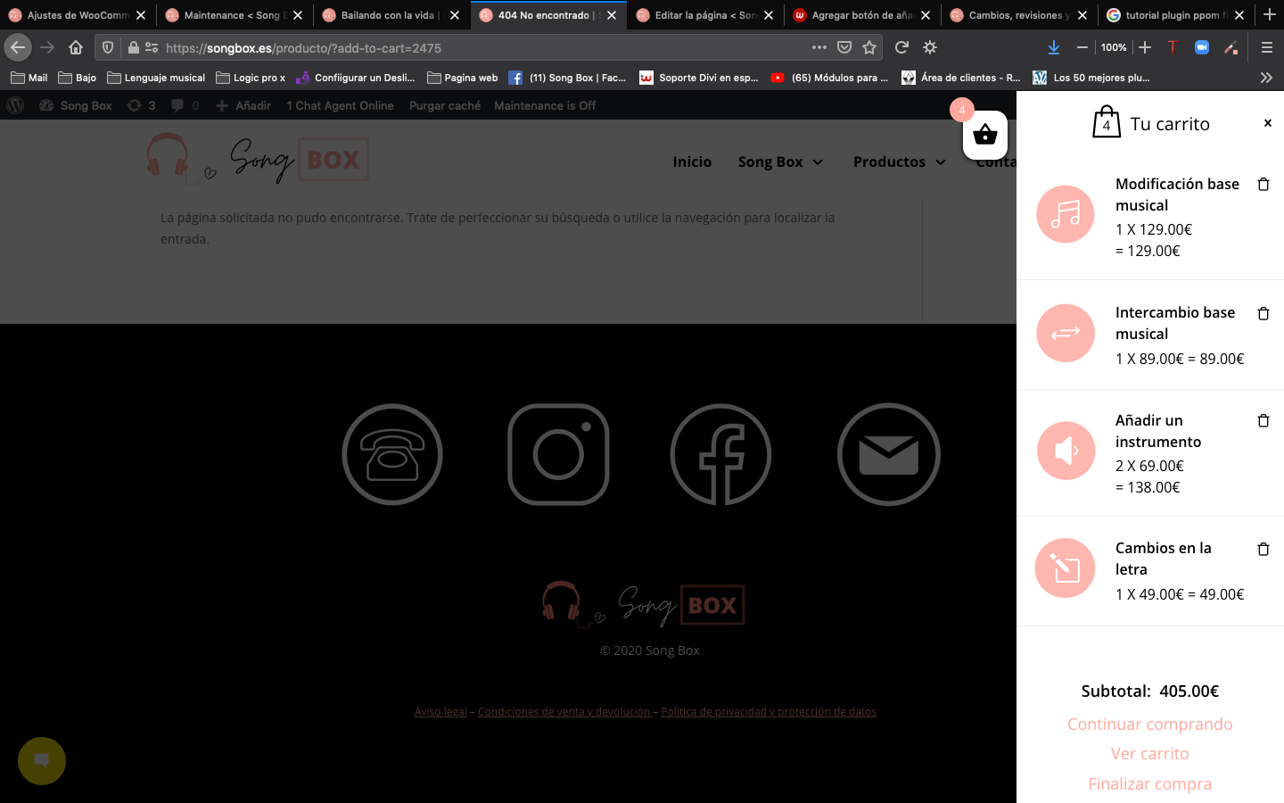Open Mail bookmarks folder
Screen dimensions: 1284x803
click(29, 78)
